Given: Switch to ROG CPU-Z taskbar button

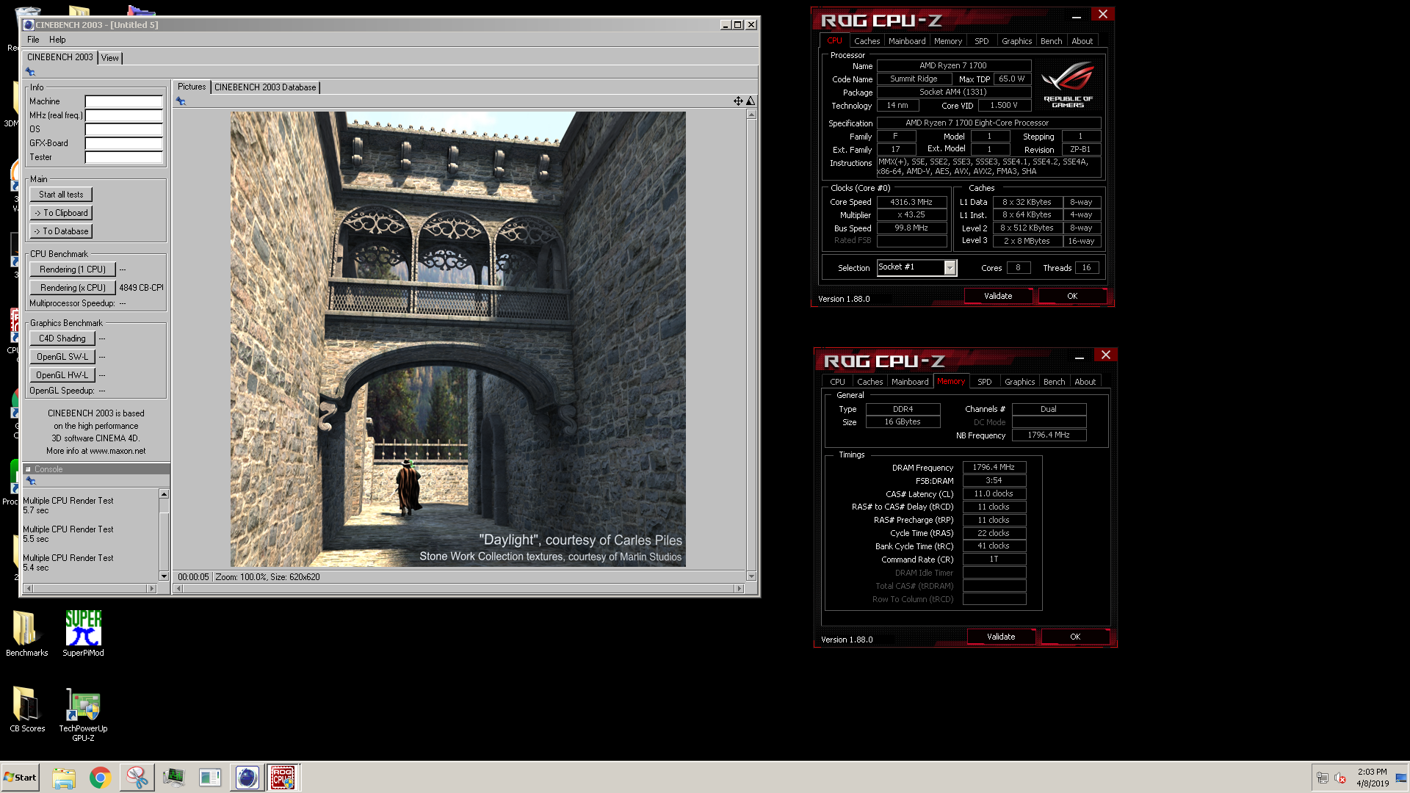Looking at the screenshot, I should click(x=283, y=778).
